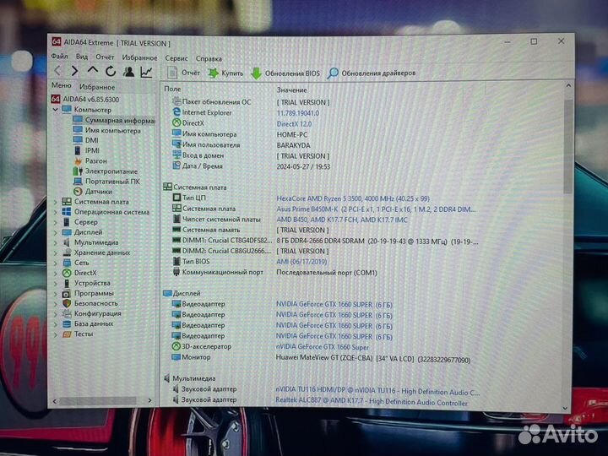Open the Избранное menu in the menu bar
This screenshot has height=456, width=608.
139,57
